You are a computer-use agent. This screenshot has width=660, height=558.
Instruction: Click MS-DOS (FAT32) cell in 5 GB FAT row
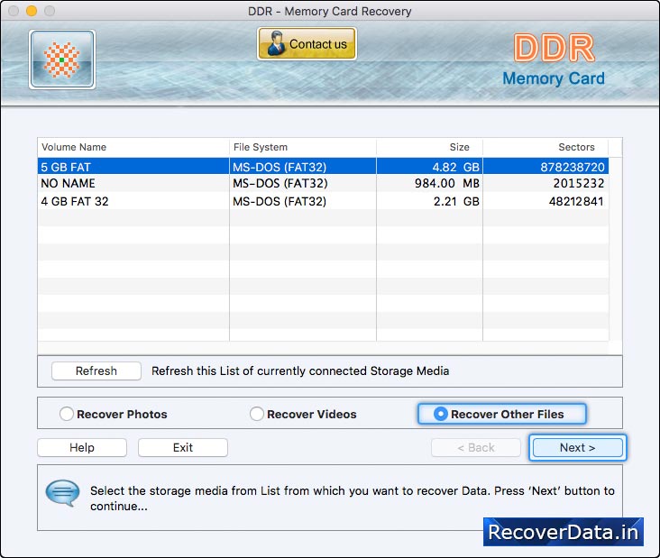coord(280,167)
